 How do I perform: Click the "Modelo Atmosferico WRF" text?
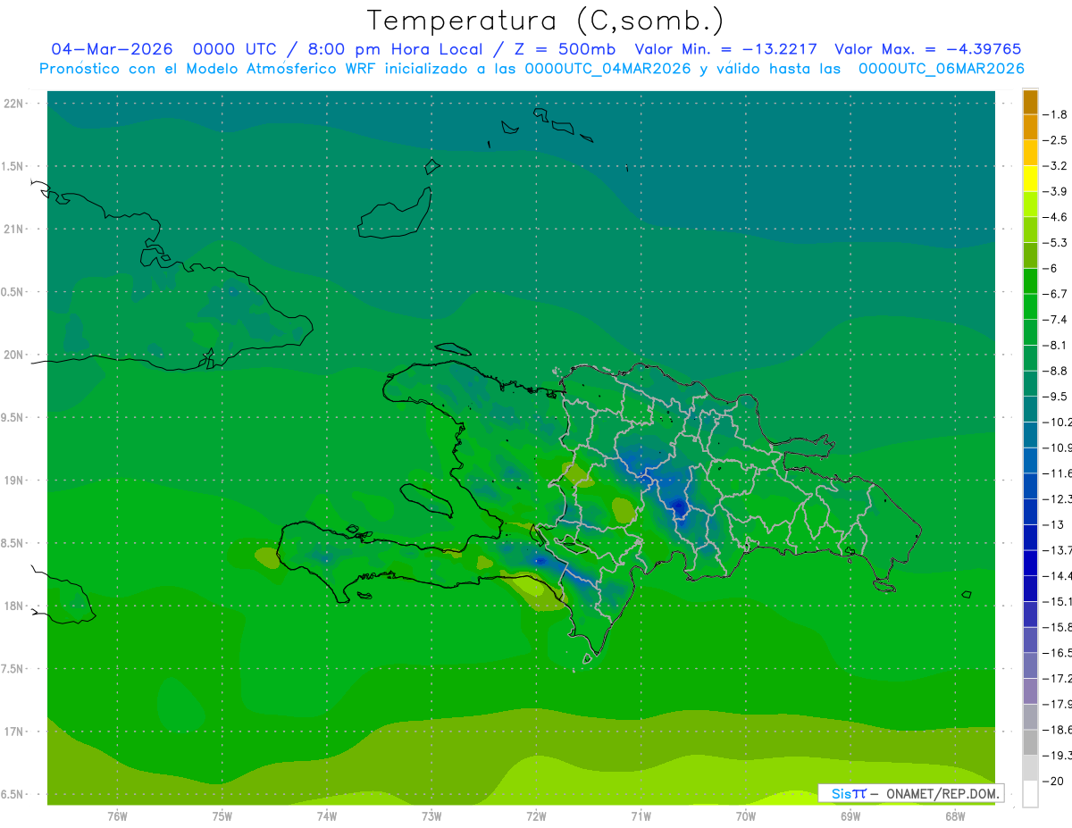click(282, 69)
